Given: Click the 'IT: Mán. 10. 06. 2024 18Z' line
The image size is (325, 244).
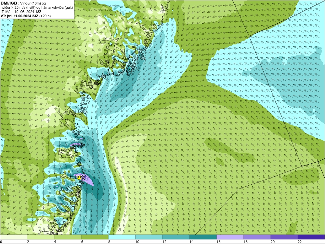Looking at the screenshot, I should tap(21, 12).
